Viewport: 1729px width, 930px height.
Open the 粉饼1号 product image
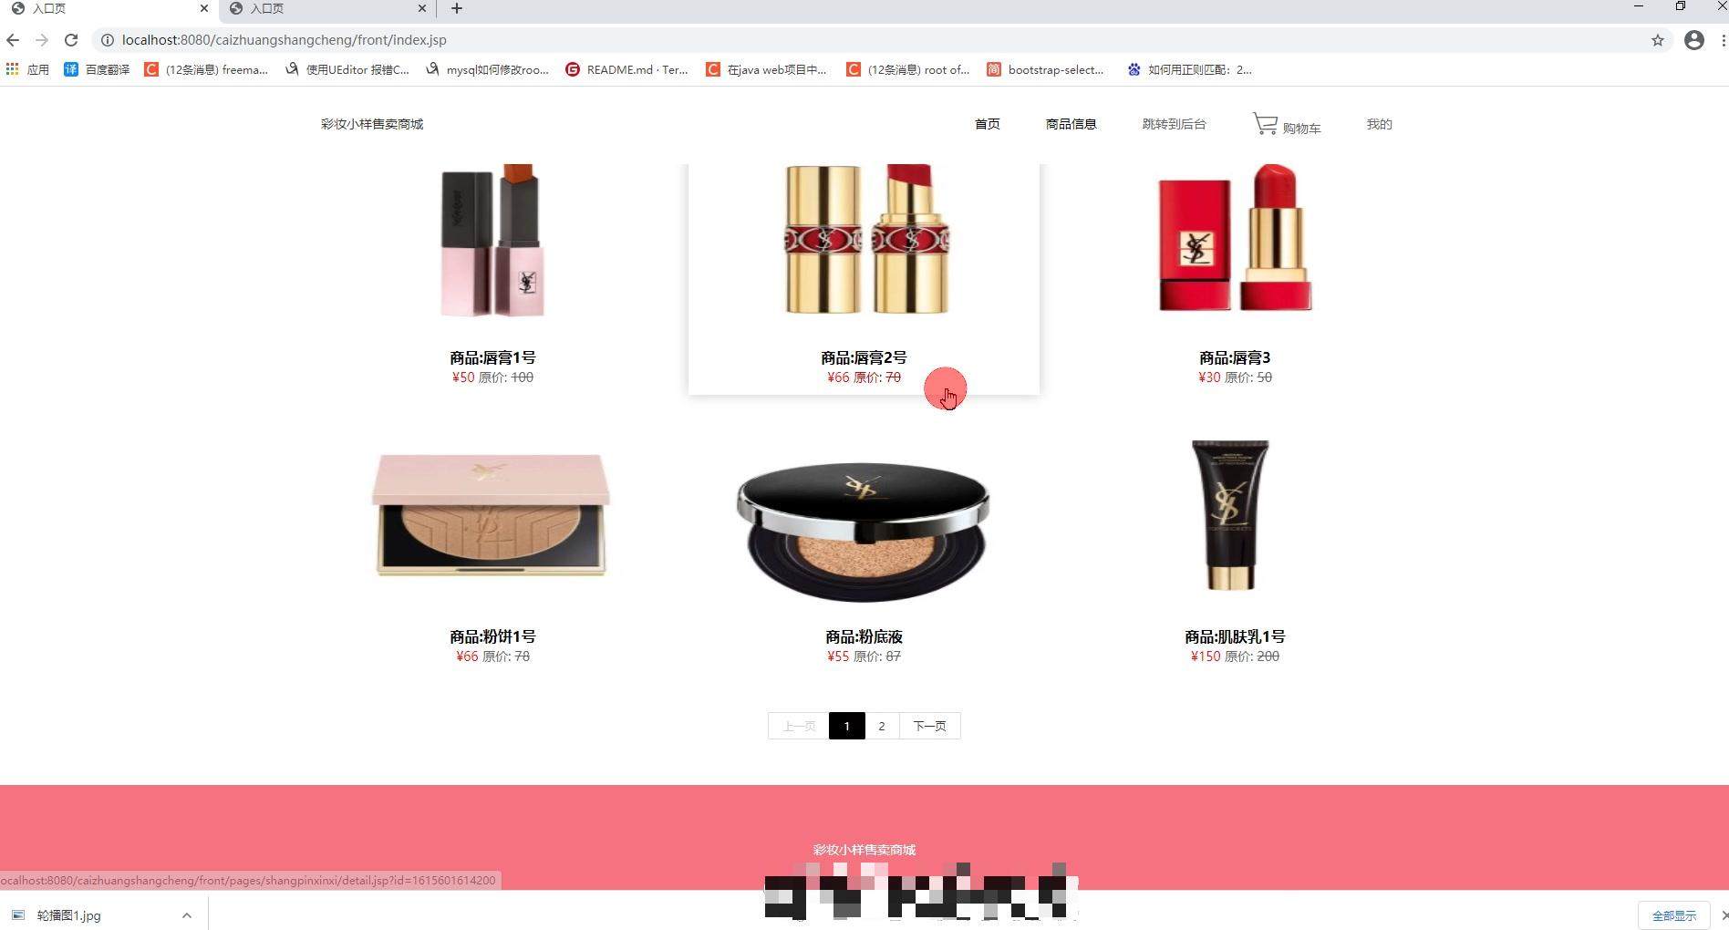pyautogui.click(x=492, y=515)
